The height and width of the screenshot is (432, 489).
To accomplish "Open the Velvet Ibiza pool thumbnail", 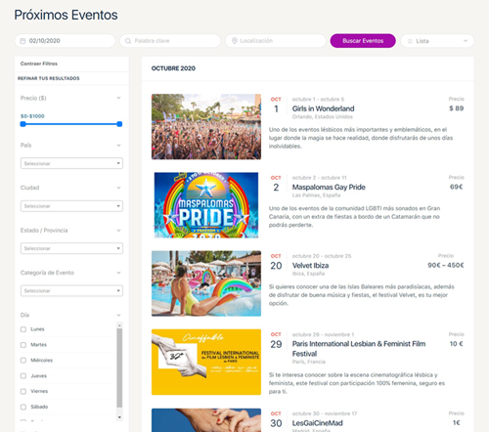I will pos(206,283).
